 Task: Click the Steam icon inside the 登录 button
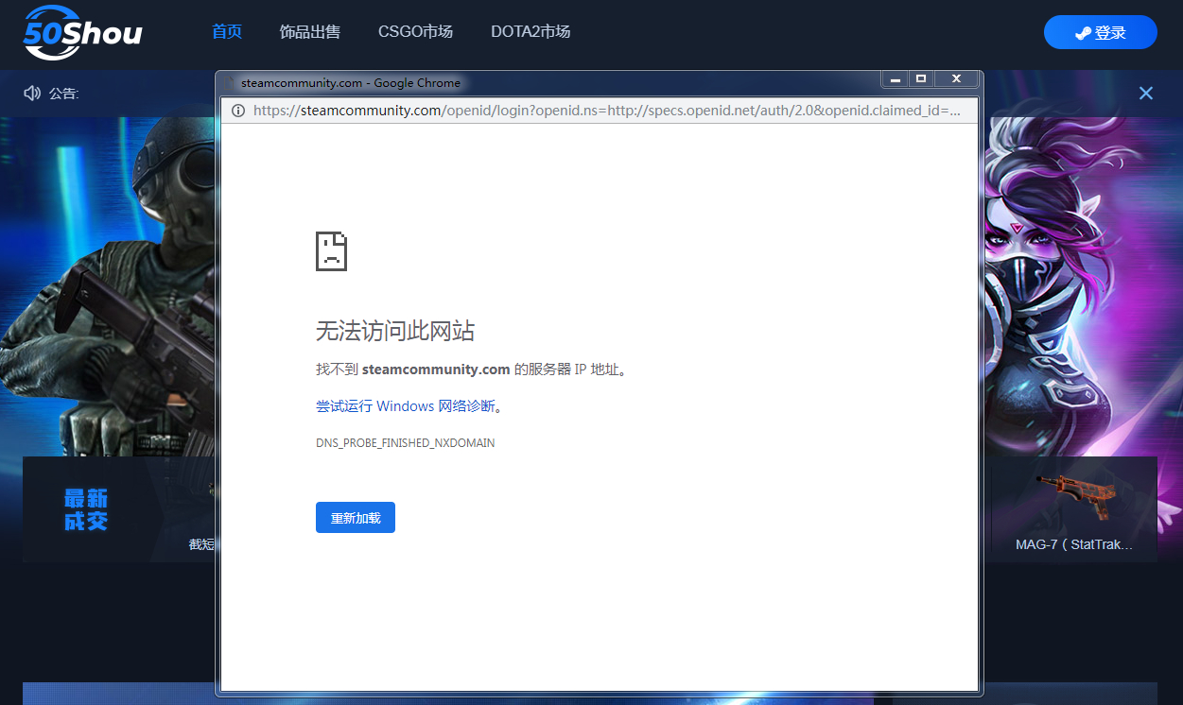tap(1083, 33)
